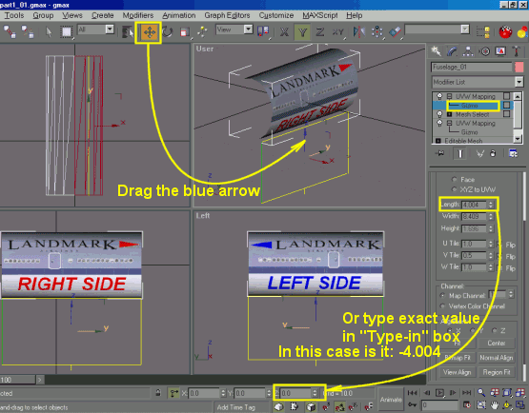Restrict to Z axis button
Screen dimensions: 529x413
point(320,32)
